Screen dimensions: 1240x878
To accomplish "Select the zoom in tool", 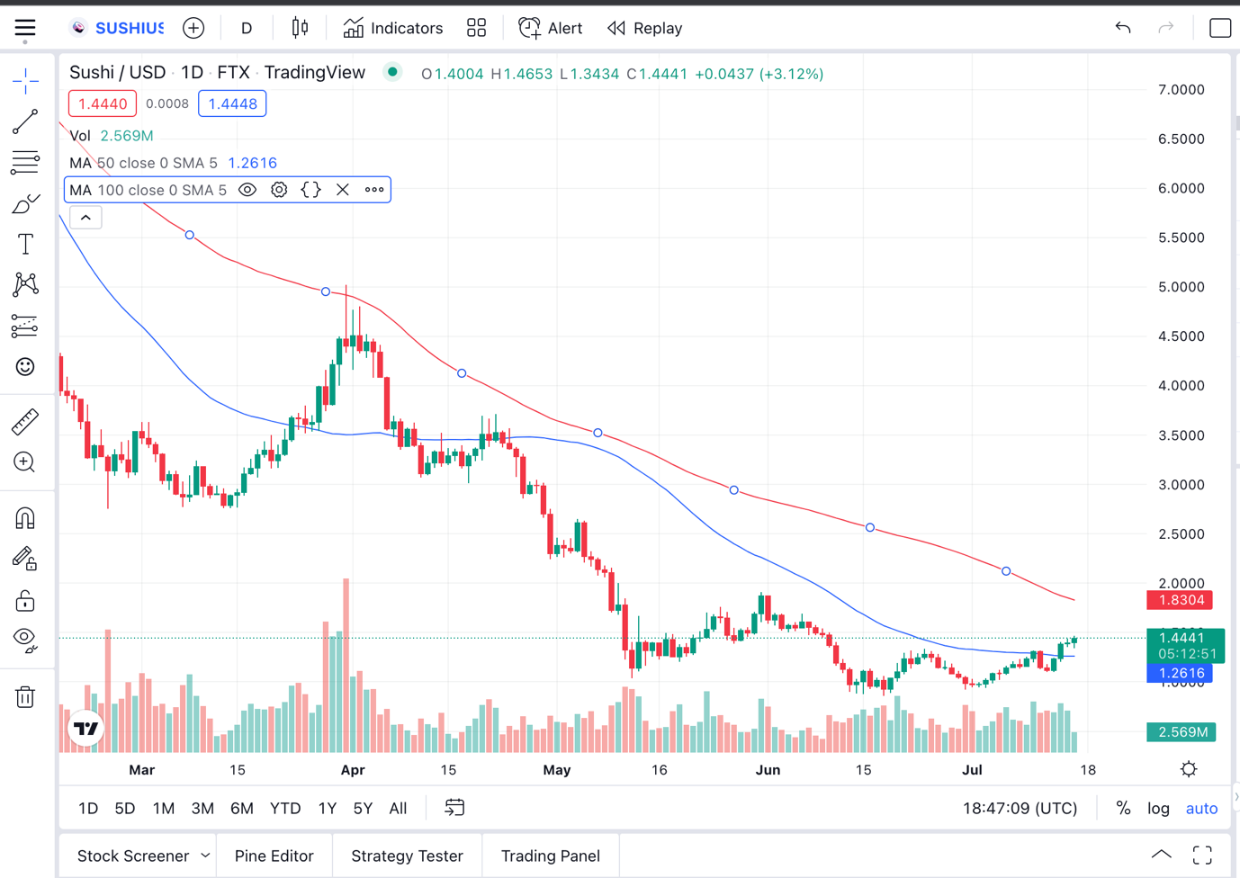I will click(25, 462).
